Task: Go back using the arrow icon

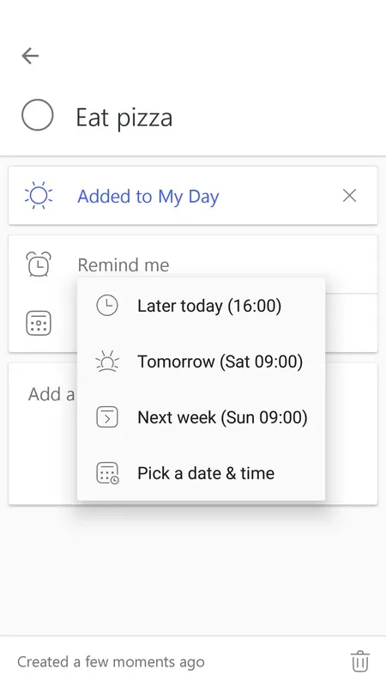Action: tap(30, 56)
